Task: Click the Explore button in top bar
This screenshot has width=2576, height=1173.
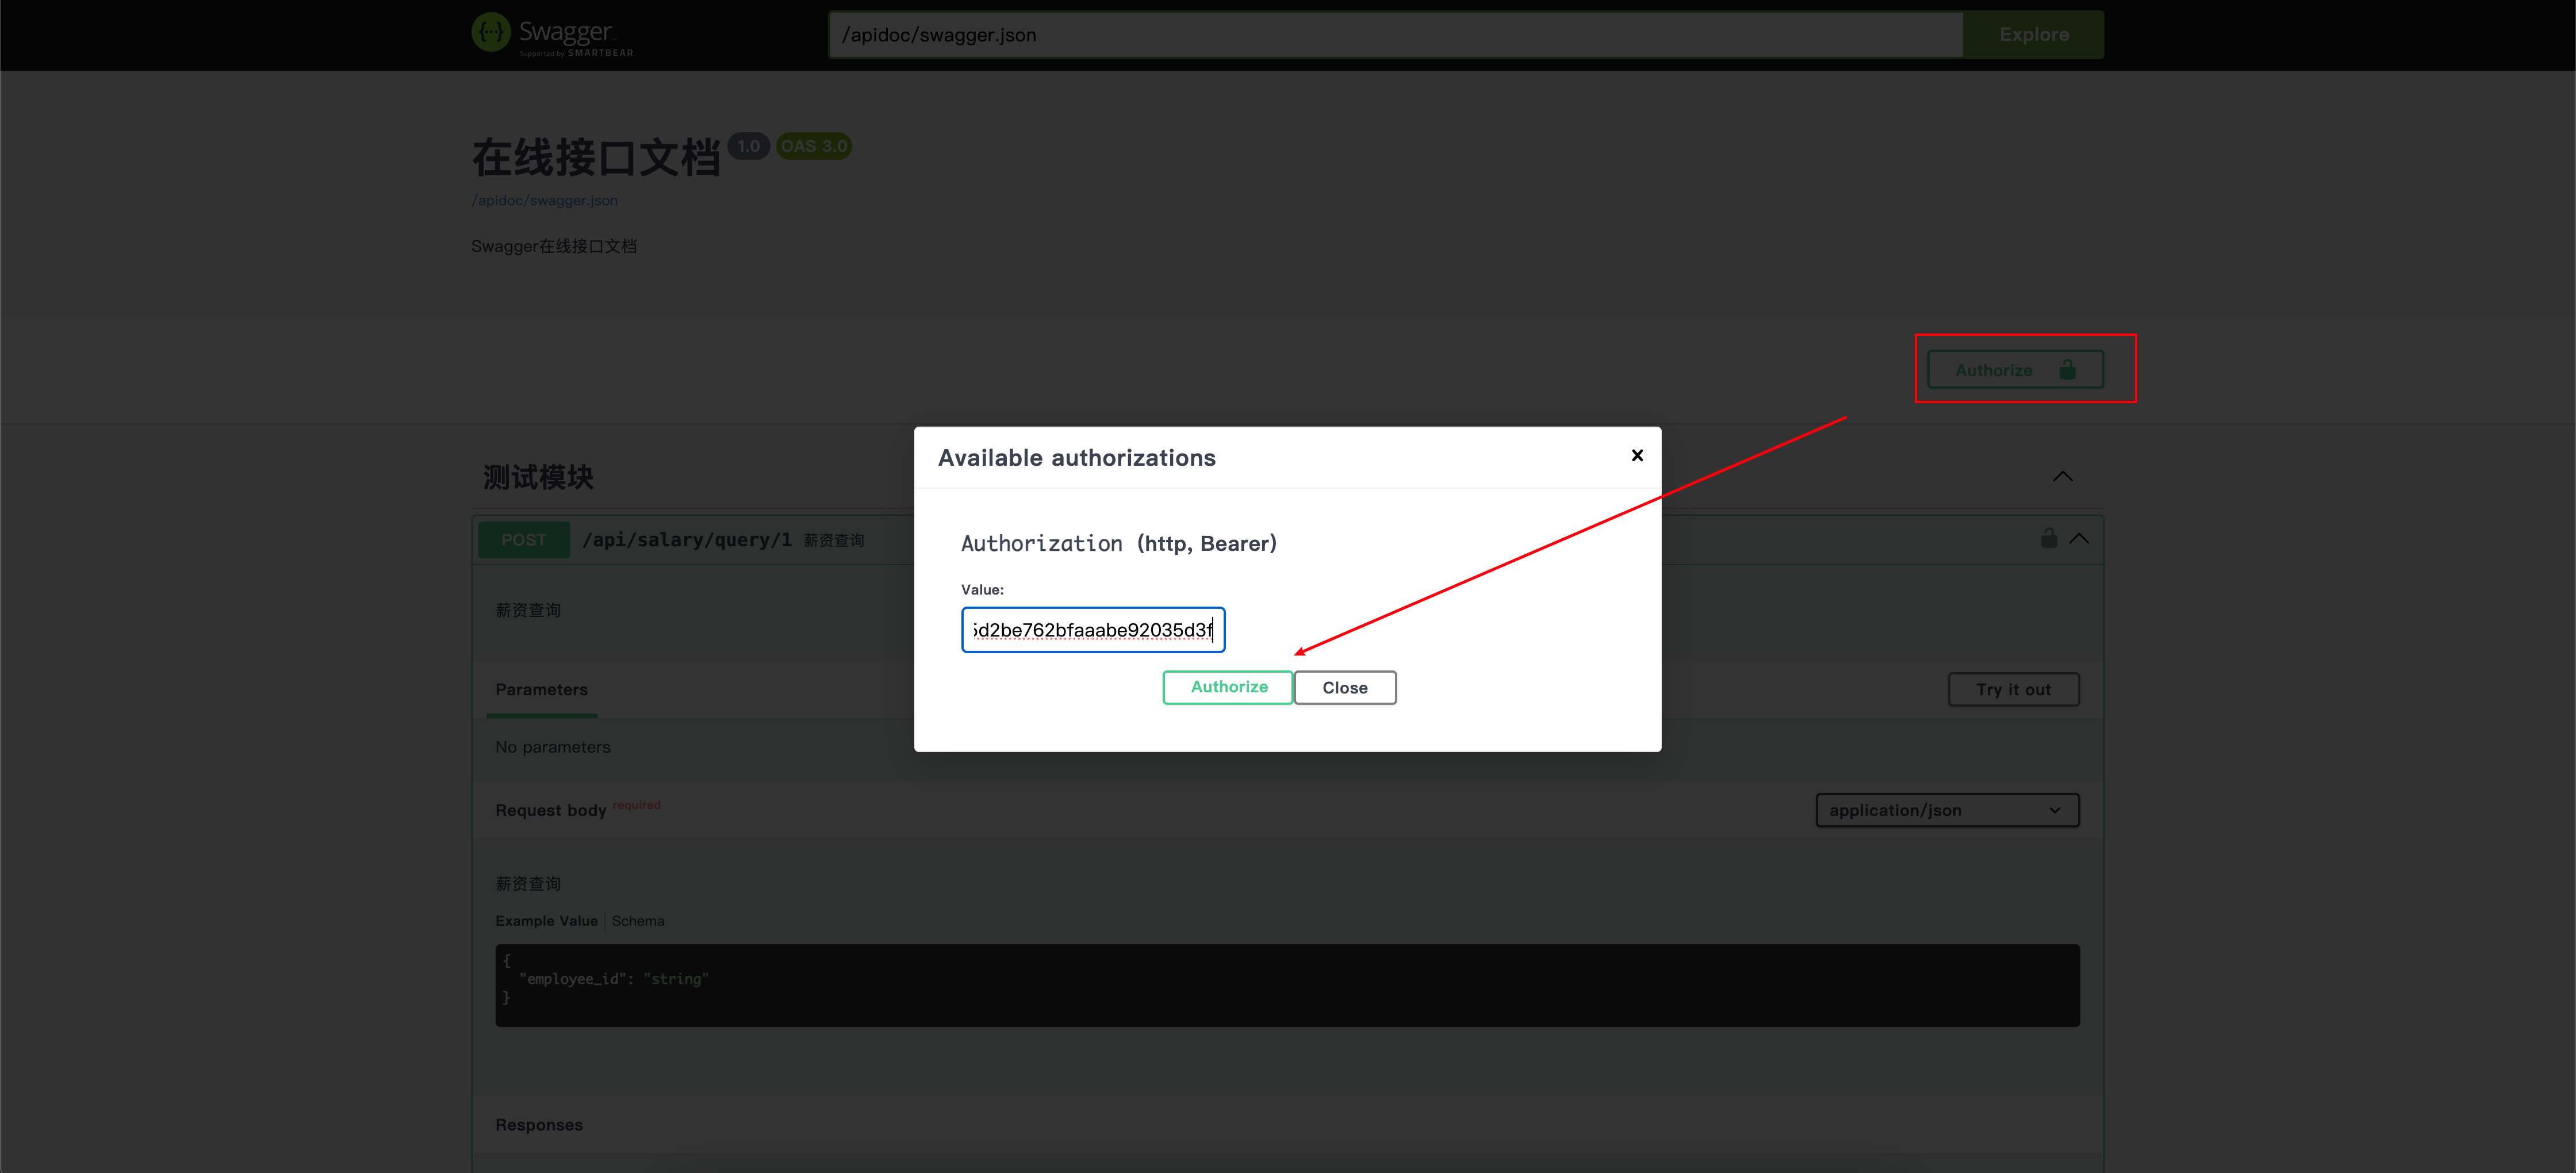Action: (x=2033, y=35)
